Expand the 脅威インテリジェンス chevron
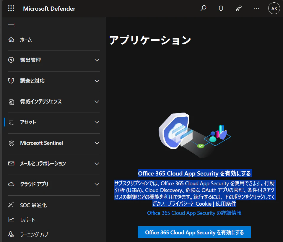The width and height of the screenshot is (283, 242). (97, 101)
